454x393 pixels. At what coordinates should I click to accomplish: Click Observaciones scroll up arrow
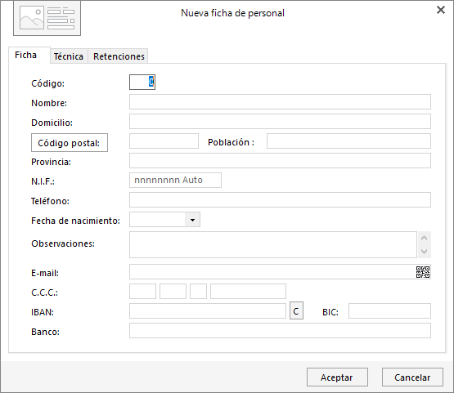425,238
